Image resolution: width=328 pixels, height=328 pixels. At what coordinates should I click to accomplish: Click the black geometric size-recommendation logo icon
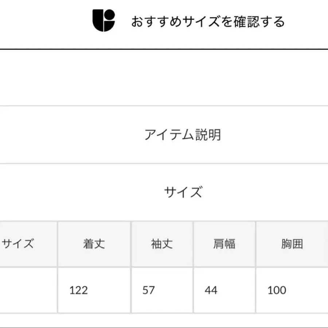[x=104, y=21]
